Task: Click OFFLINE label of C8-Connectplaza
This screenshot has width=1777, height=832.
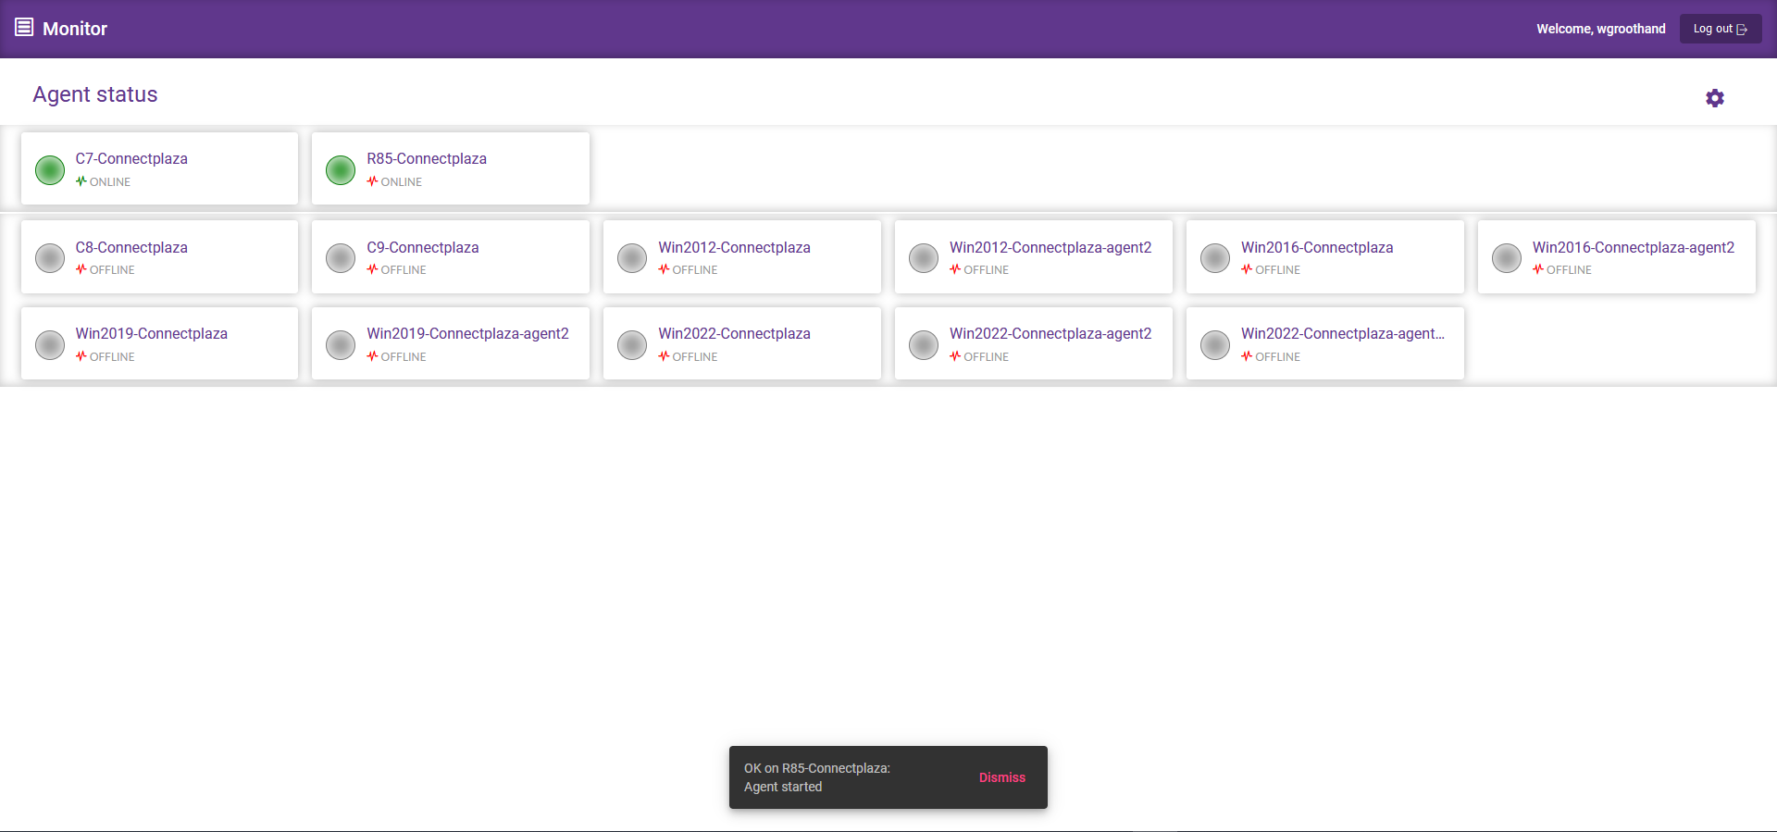Action: point(112,270)
